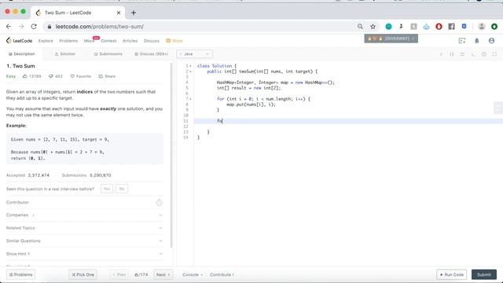The width and height of the screenshot is (503, 283).
Task: Click the LeetCode logo
Action: tap(19, 40)
